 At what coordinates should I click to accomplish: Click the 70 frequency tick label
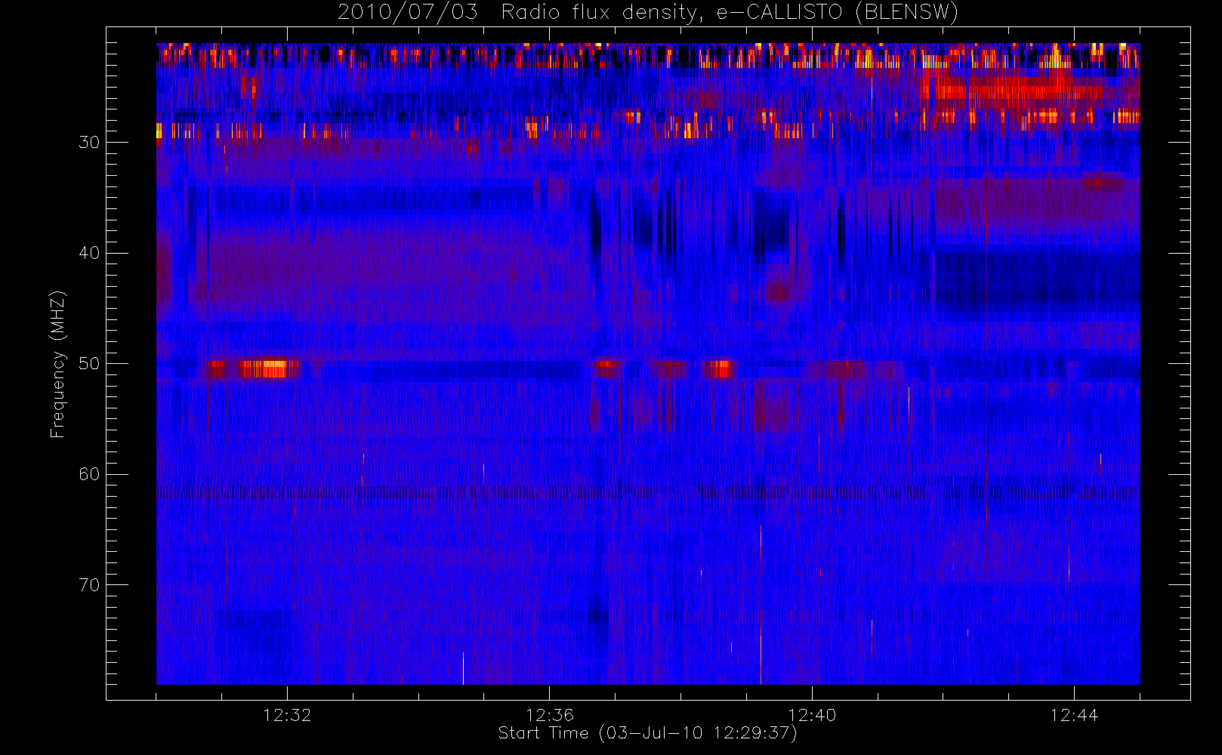[89, 584]
